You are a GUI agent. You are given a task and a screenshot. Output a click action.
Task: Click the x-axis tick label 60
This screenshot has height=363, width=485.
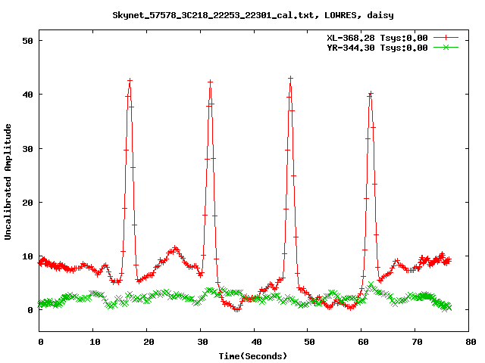[x=363, y=342]
